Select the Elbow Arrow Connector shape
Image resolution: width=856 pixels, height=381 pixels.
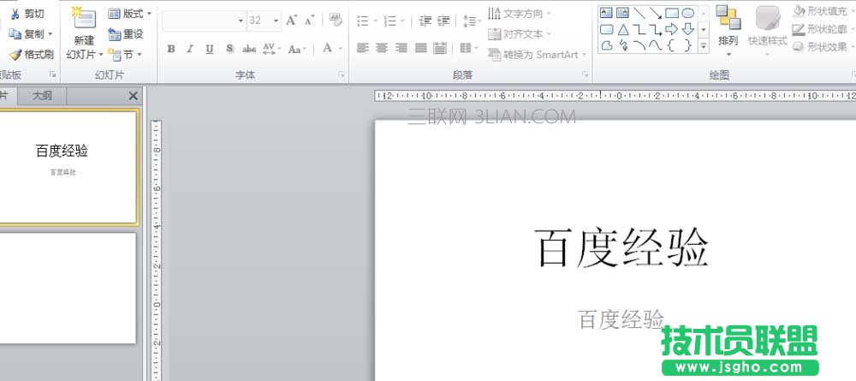click(x=655, y=29)
